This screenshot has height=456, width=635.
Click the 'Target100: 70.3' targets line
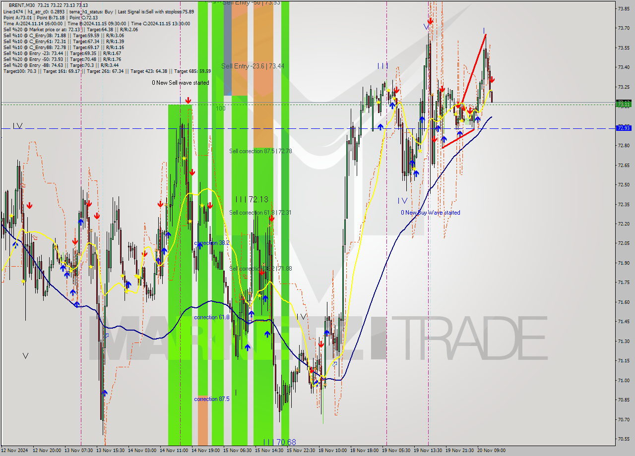click(107, 71)
